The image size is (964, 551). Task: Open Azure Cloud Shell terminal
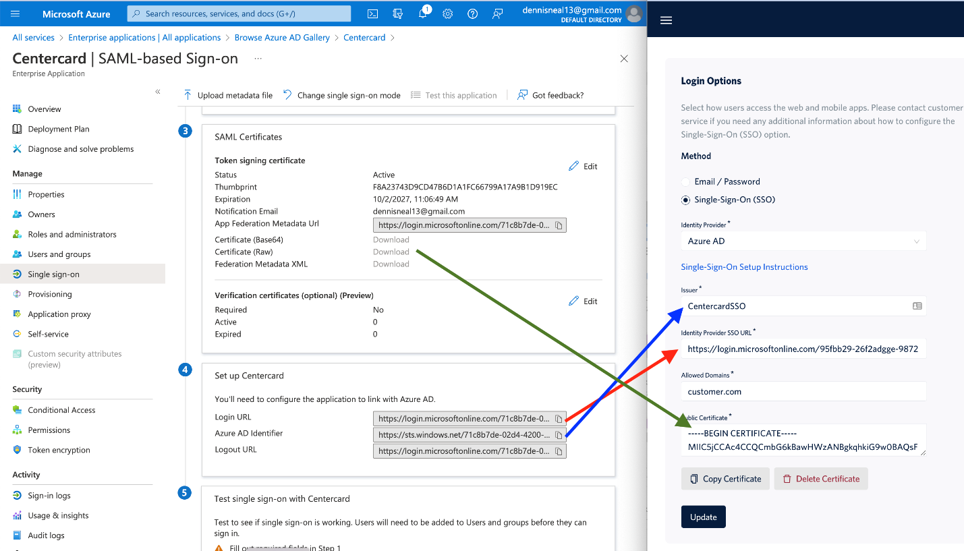[372, 13]
